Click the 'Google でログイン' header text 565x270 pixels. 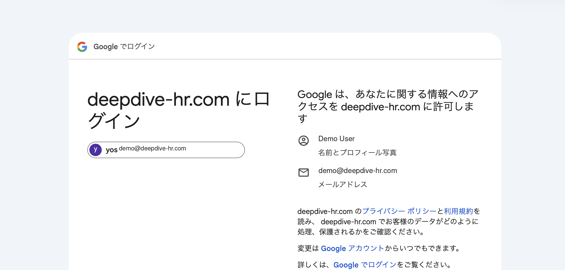[x=124, y=47]
